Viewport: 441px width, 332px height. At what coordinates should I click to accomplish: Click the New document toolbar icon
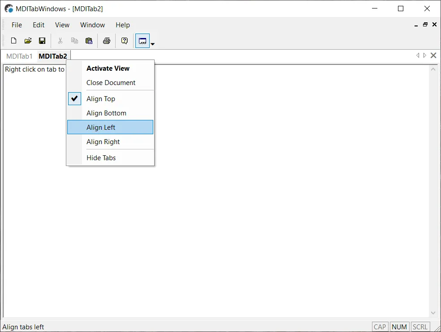pyautogui.click(x=13, y=41)
